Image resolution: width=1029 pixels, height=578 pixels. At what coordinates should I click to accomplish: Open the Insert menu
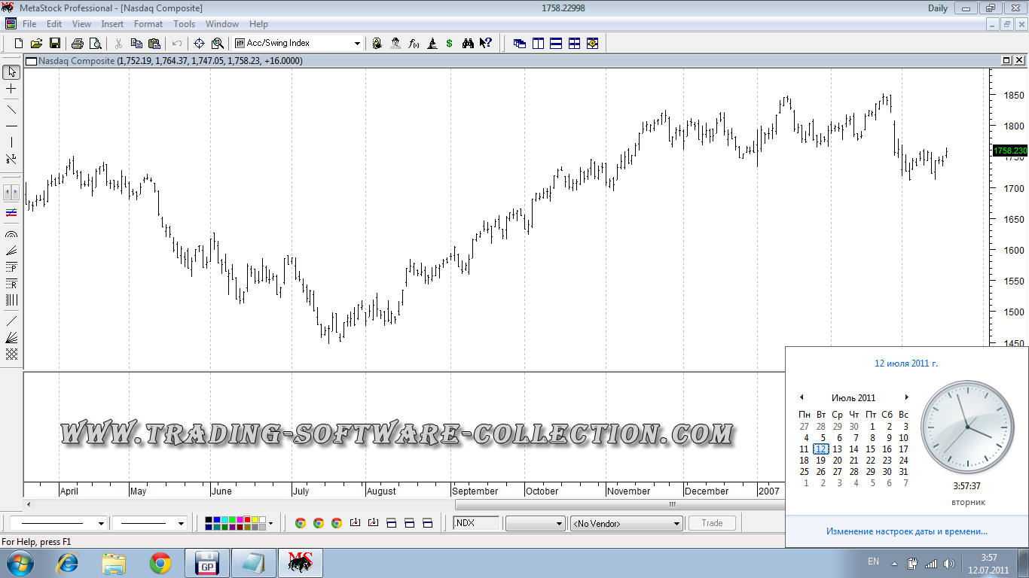[112, 24]
